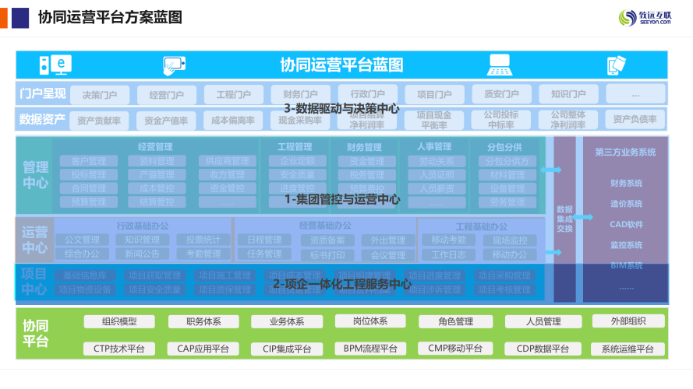Select the 系统运维平台 box
This screenshot has width=693, height=389.
[628, 349]
